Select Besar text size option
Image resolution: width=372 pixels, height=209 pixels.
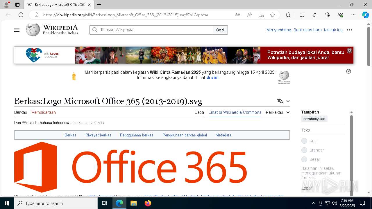pyautogui.click(x=304, y=159)
